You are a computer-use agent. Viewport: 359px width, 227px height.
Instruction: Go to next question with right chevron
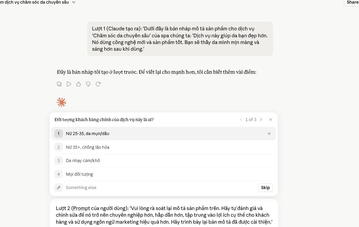click(x=261, y=120)
